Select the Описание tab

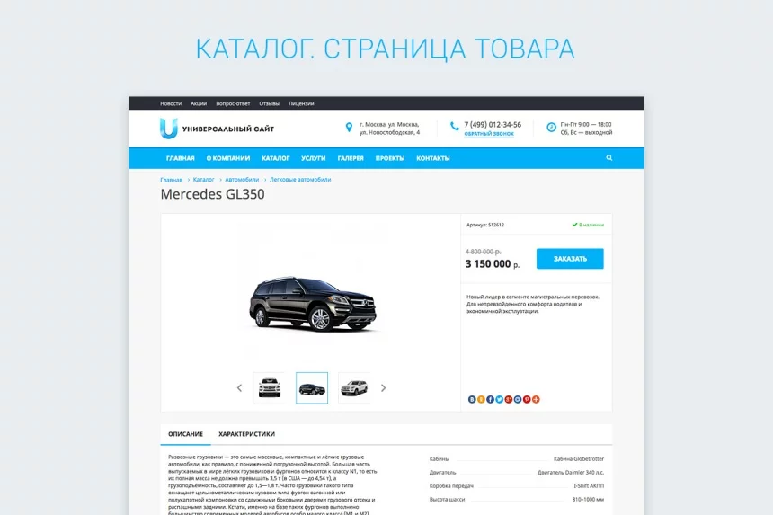(185, 434)
